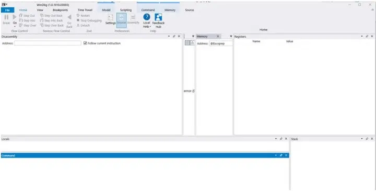Click Step Out Back

(51, 16)
